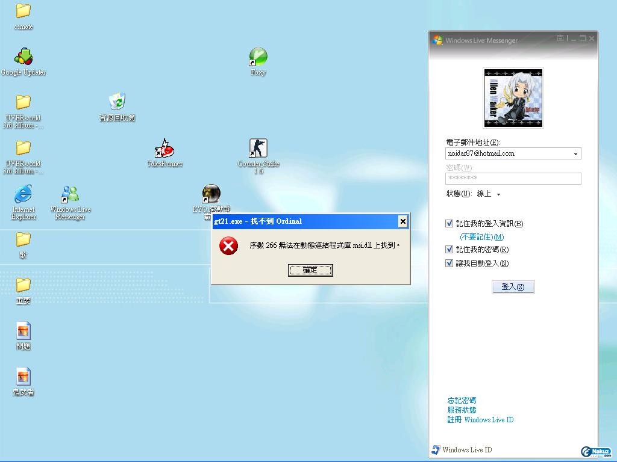Open the Messenger show-menu icon in title bar
This screenshot has width=617, height=462.
[x=560, y=38]
